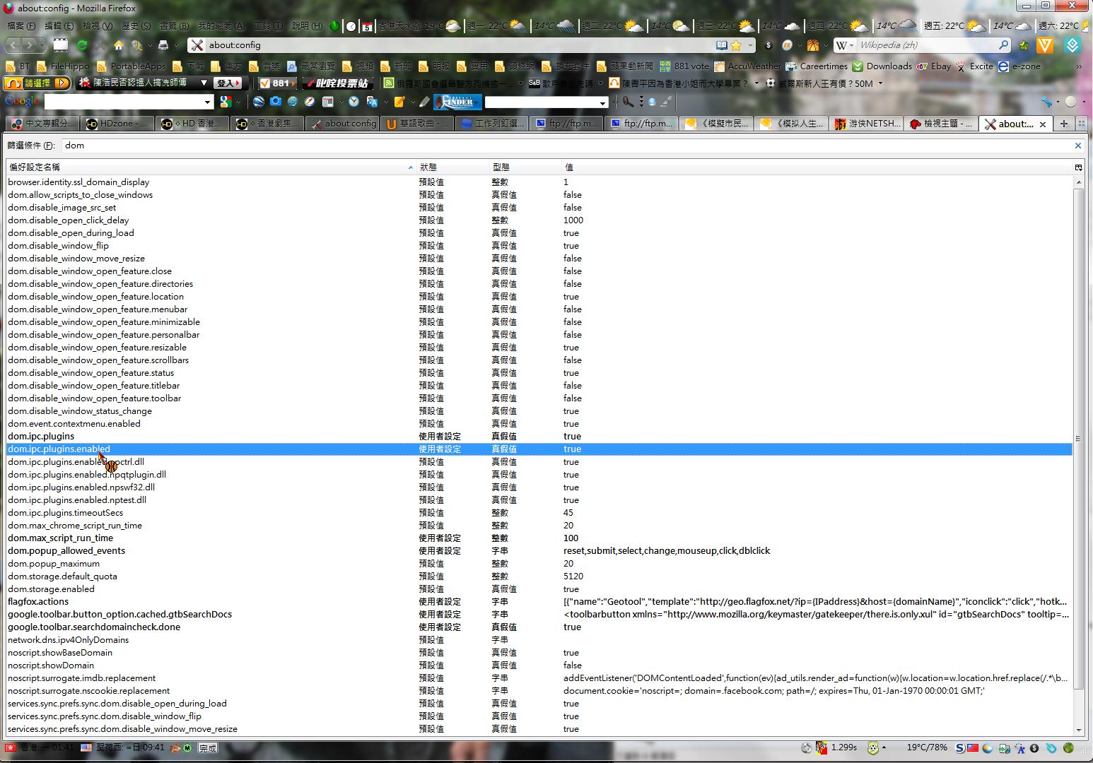This screenshot has height=763, width=1093.
Task: Click the Google Toolbar translate icon
Action: pyautogui.click(x=371, y=102)
